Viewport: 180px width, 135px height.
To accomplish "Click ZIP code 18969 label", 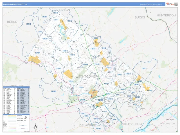I will coord(96,38).
